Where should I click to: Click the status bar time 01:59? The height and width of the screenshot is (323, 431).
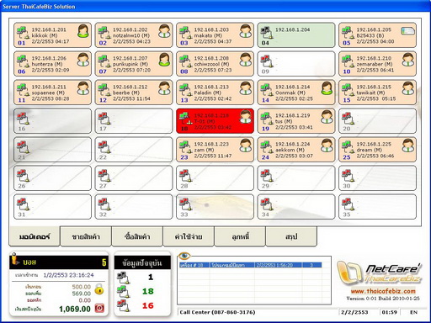389,312
